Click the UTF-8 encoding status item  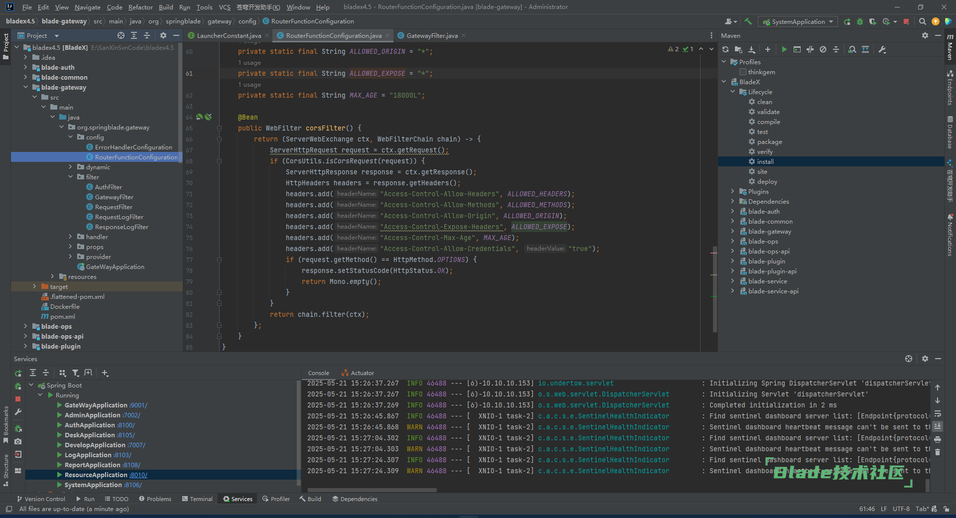(901, 509)
